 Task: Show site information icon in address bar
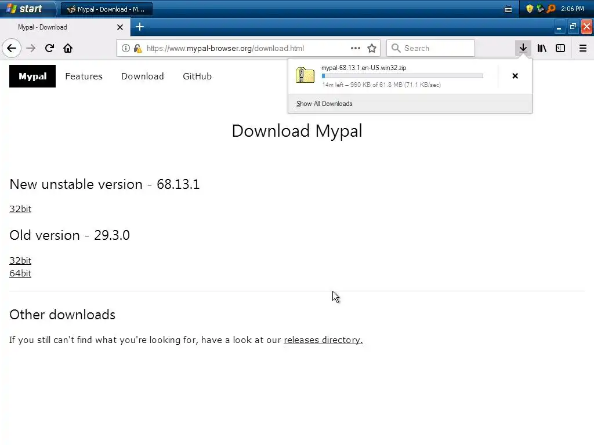(x=126, y=49)
